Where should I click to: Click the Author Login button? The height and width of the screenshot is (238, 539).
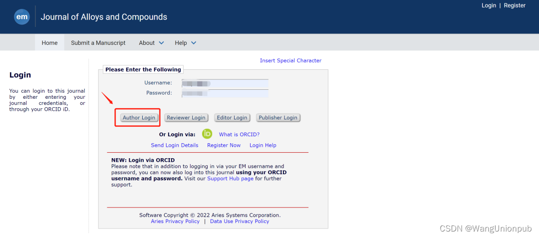(139, 118)
